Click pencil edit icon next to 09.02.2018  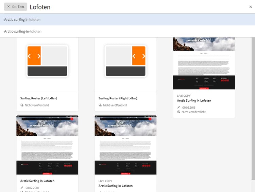click(178, 107)
